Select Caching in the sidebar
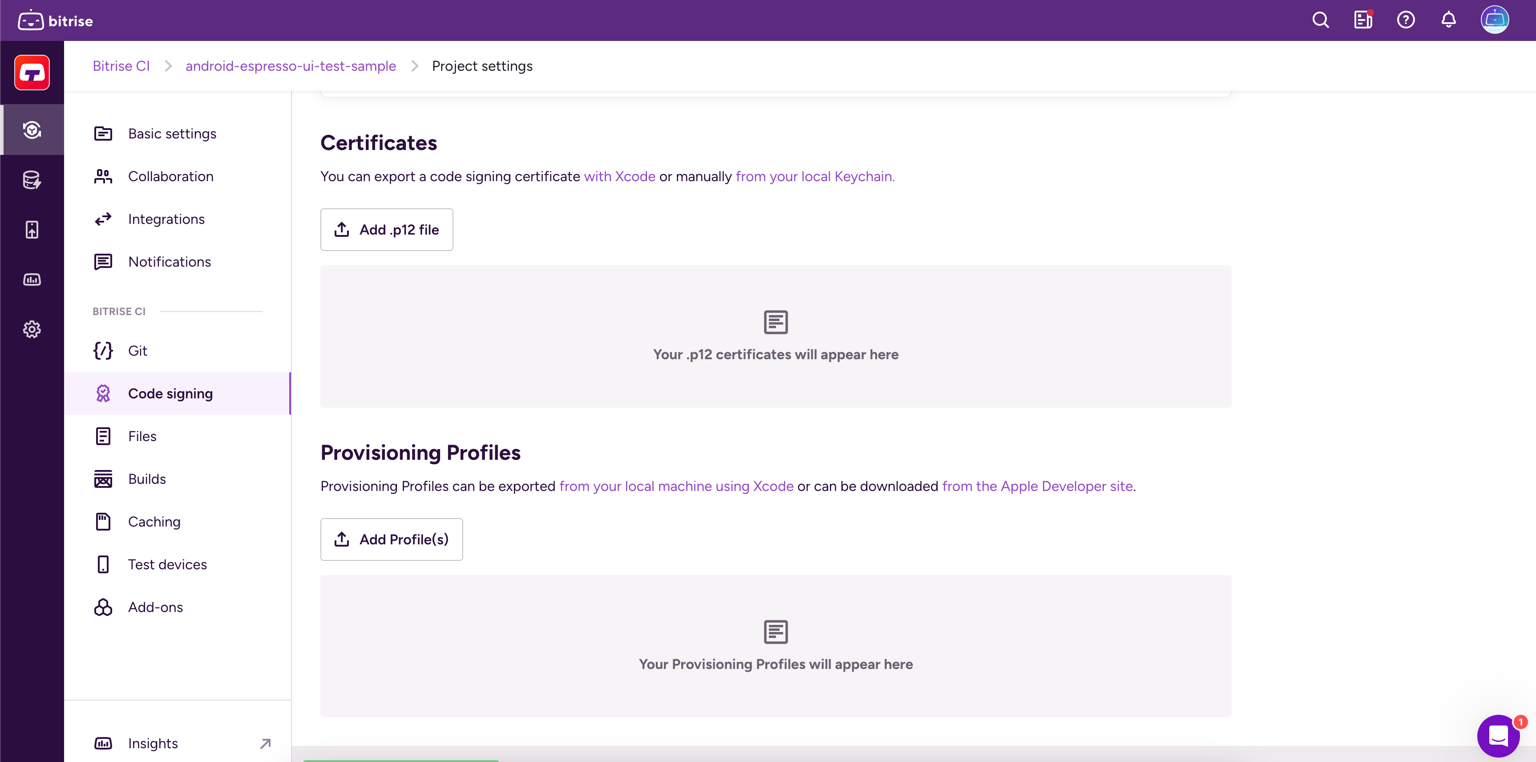Viewport: 1536px width, 762px height. point(154,522)
